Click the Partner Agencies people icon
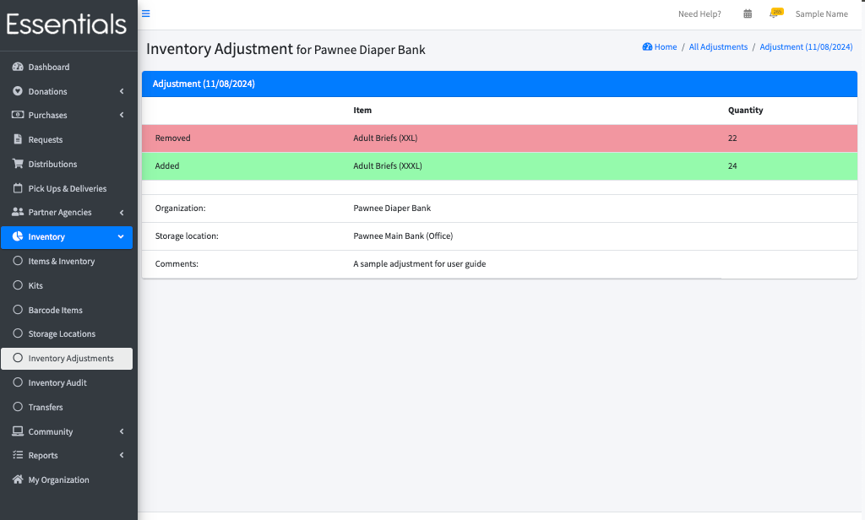The image size is (865, 520). coord(18,212)
